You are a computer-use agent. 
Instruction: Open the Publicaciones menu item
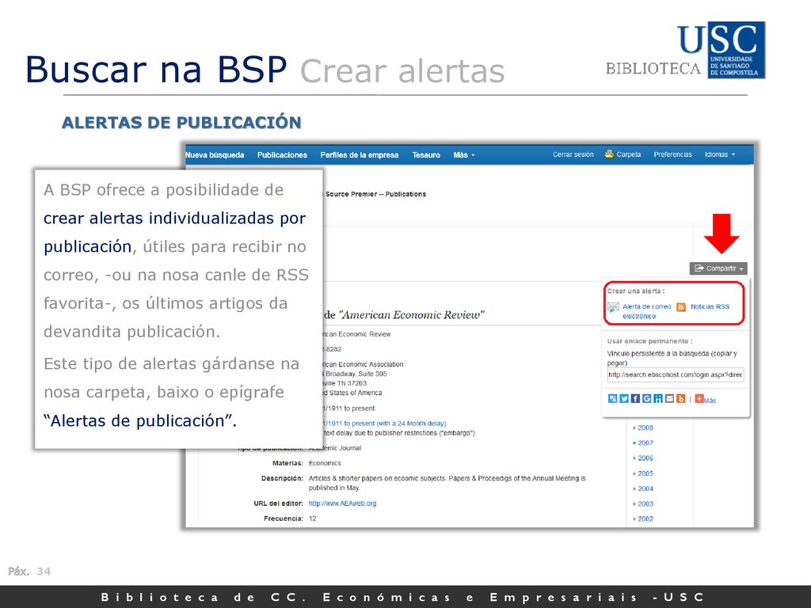282,155
